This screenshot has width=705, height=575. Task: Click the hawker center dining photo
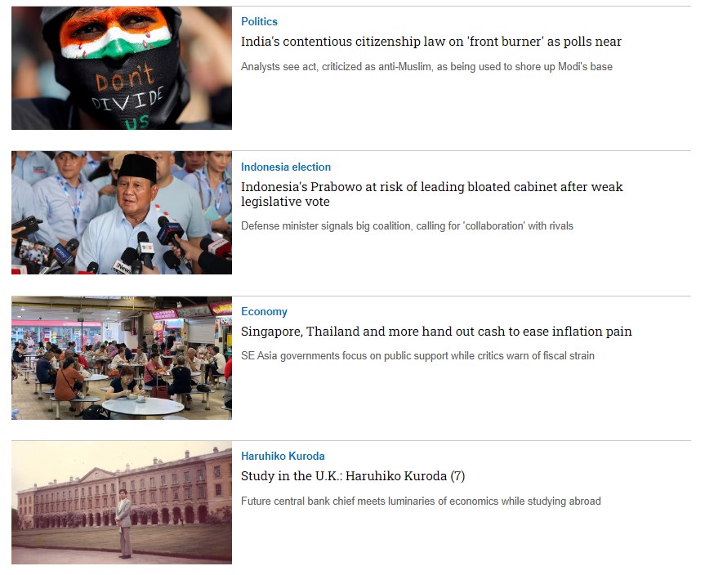click(x=122, y=358)
